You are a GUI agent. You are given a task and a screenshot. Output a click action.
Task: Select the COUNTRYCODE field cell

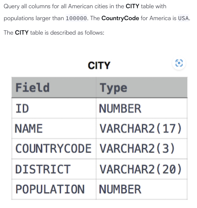pyautogui.click(x=54, y=149)
